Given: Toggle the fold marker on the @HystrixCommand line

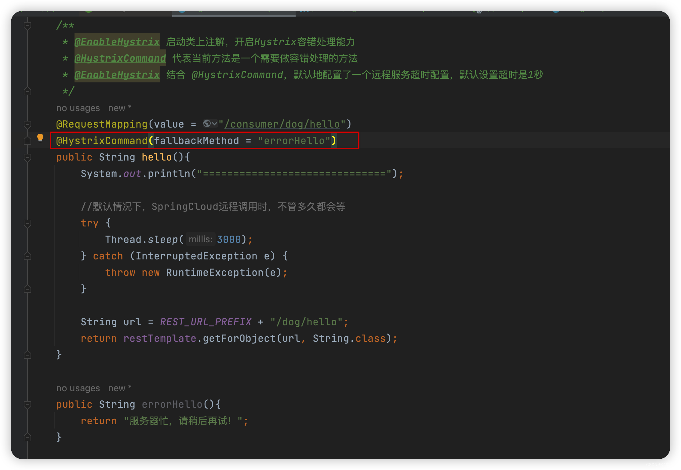Looking at the screenshot, I should (27, 141).
